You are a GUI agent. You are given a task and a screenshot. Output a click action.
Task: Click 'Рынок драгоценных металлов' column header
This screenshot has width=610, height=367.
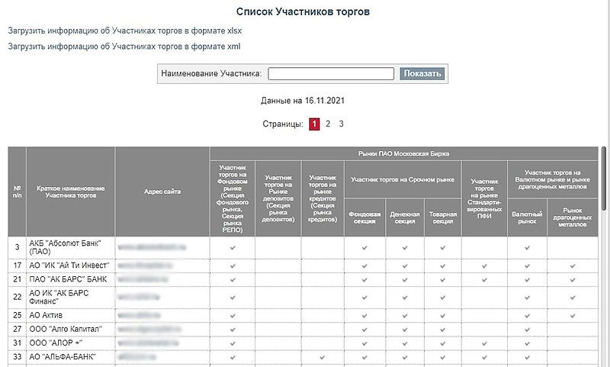573,218
